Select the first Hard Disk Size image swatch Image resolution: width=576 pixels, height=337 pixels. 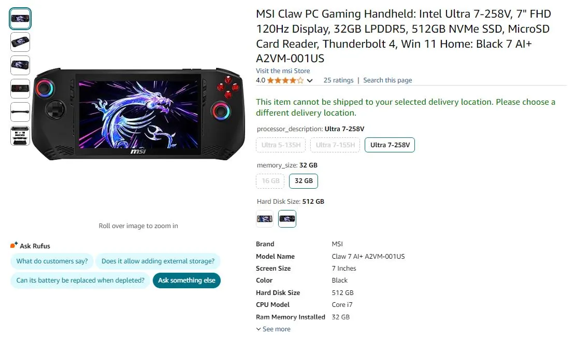pos(264,218)
